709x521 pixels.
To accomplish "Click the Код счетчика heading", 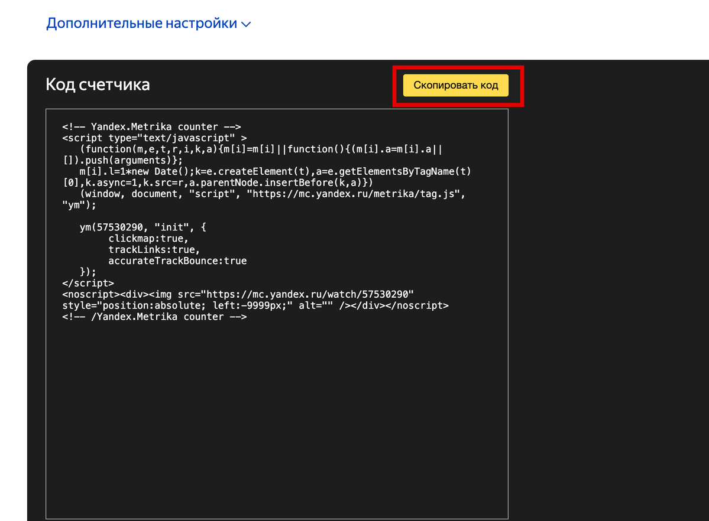I will (98, 85).
